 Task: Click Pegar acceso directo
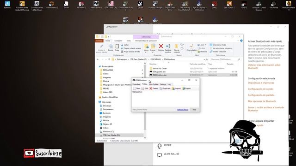(x=130, y=52)
